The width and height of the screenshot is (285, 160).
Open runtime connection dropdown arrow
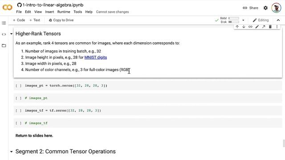point(243,20)
